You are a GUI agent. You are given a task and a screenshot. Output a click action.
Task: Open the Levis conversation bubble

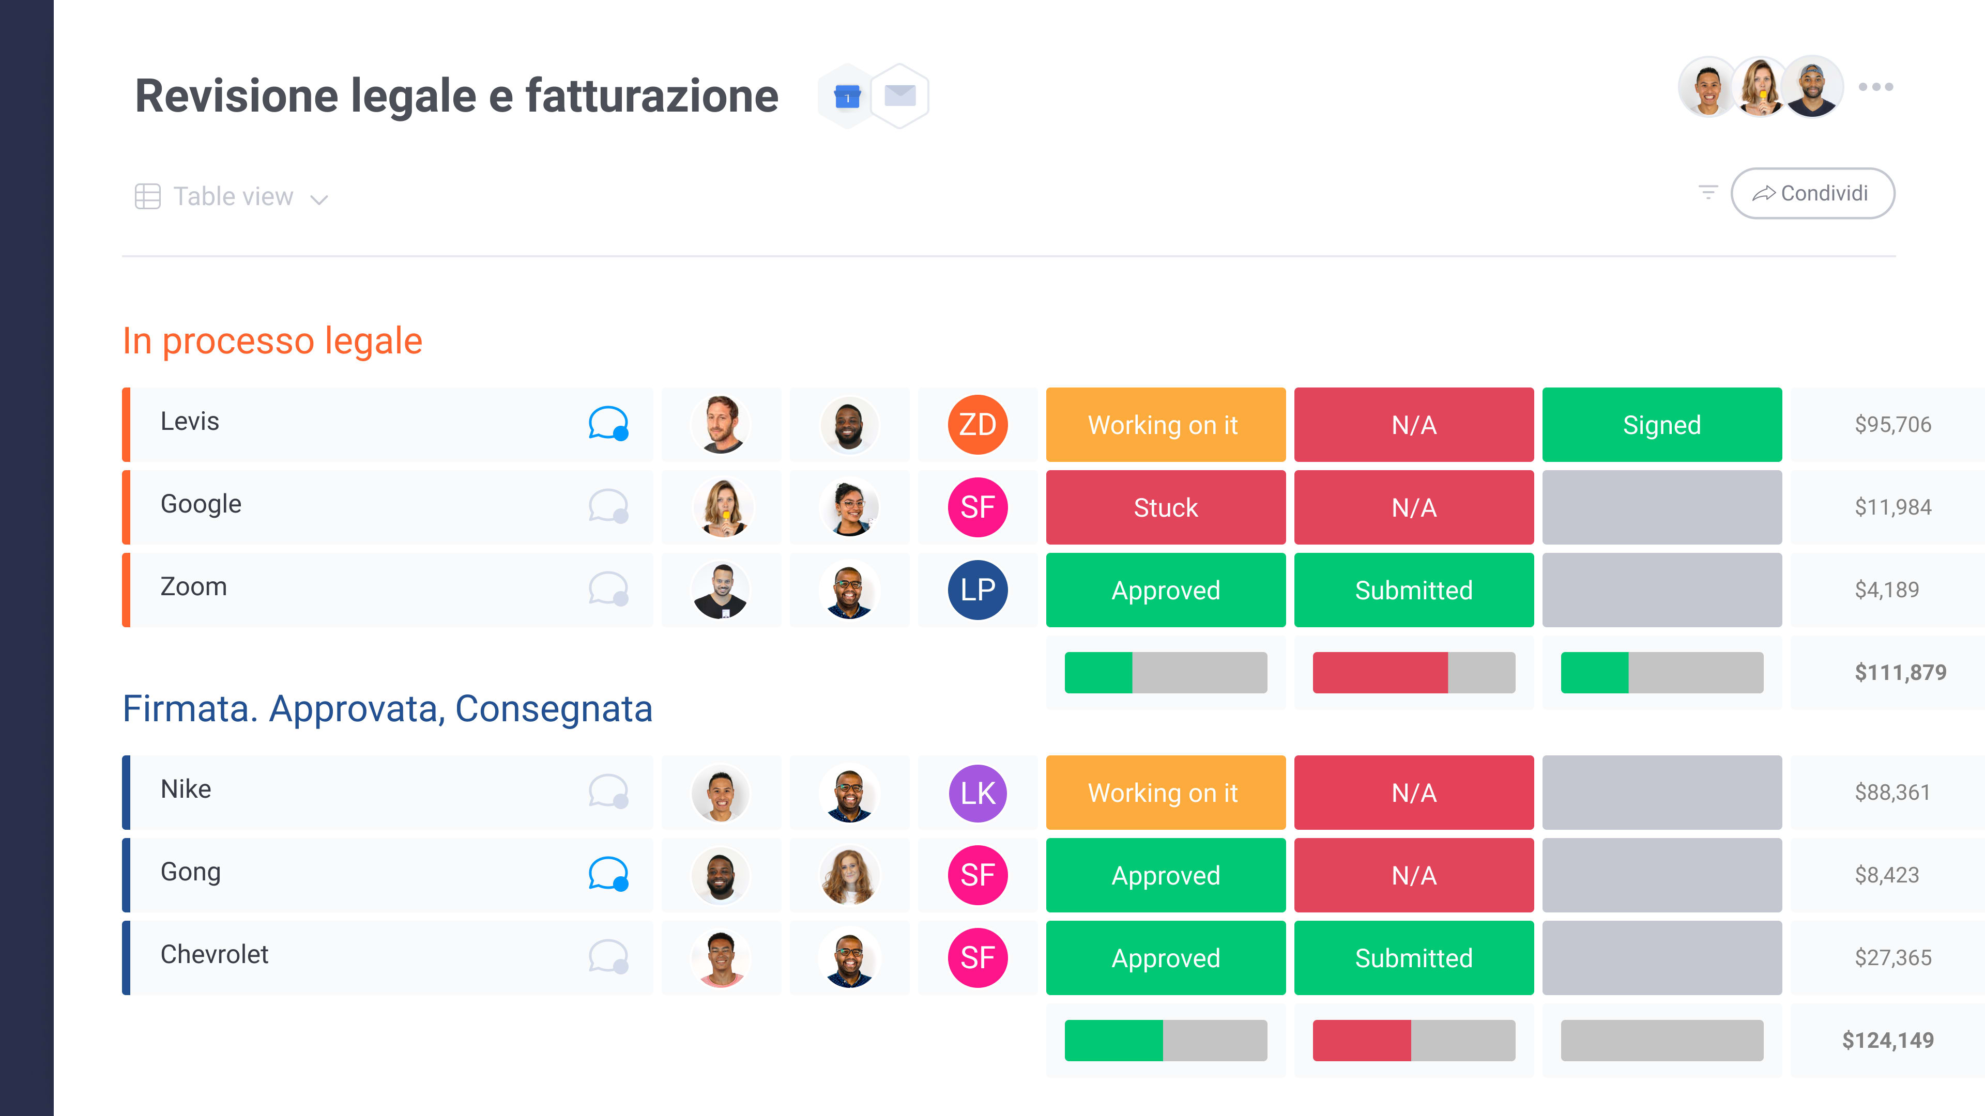(608, 424)
